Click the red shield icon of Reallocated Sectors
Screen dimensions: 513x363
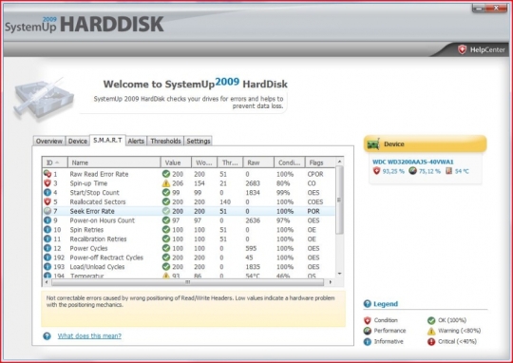[x=47, y=201]
